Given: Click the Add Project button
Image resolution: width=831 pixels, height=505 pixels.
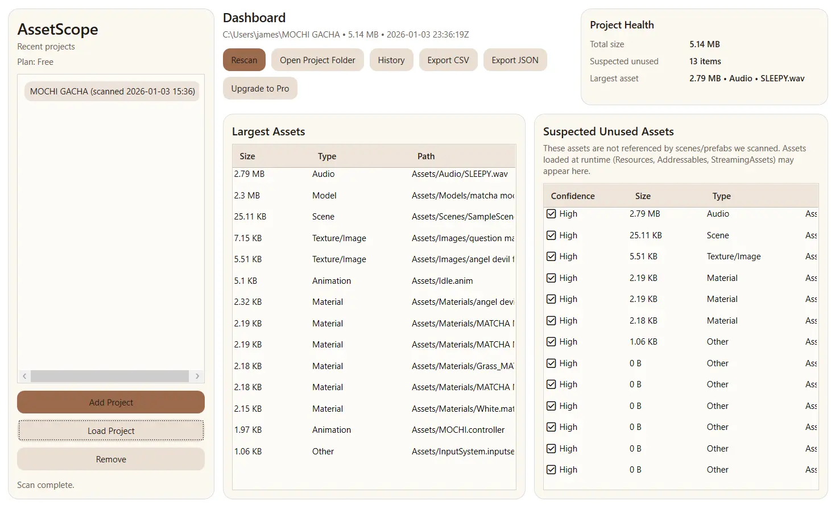Looking at the screenshot, I should (x=111, y=402).
